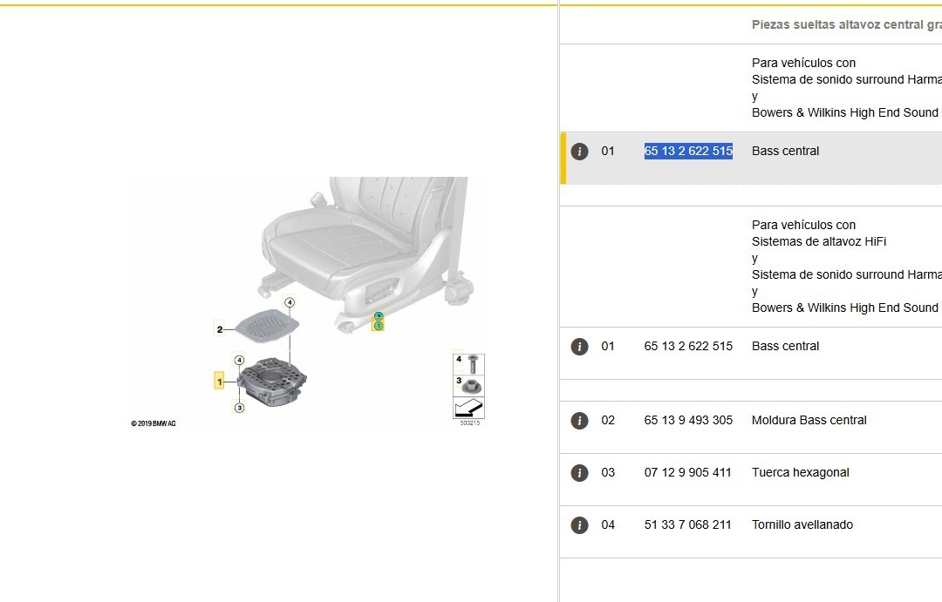This screenshot has width=942, height=602.
Task: Select callout 2 next to the grille
Action: coord(220,329)
